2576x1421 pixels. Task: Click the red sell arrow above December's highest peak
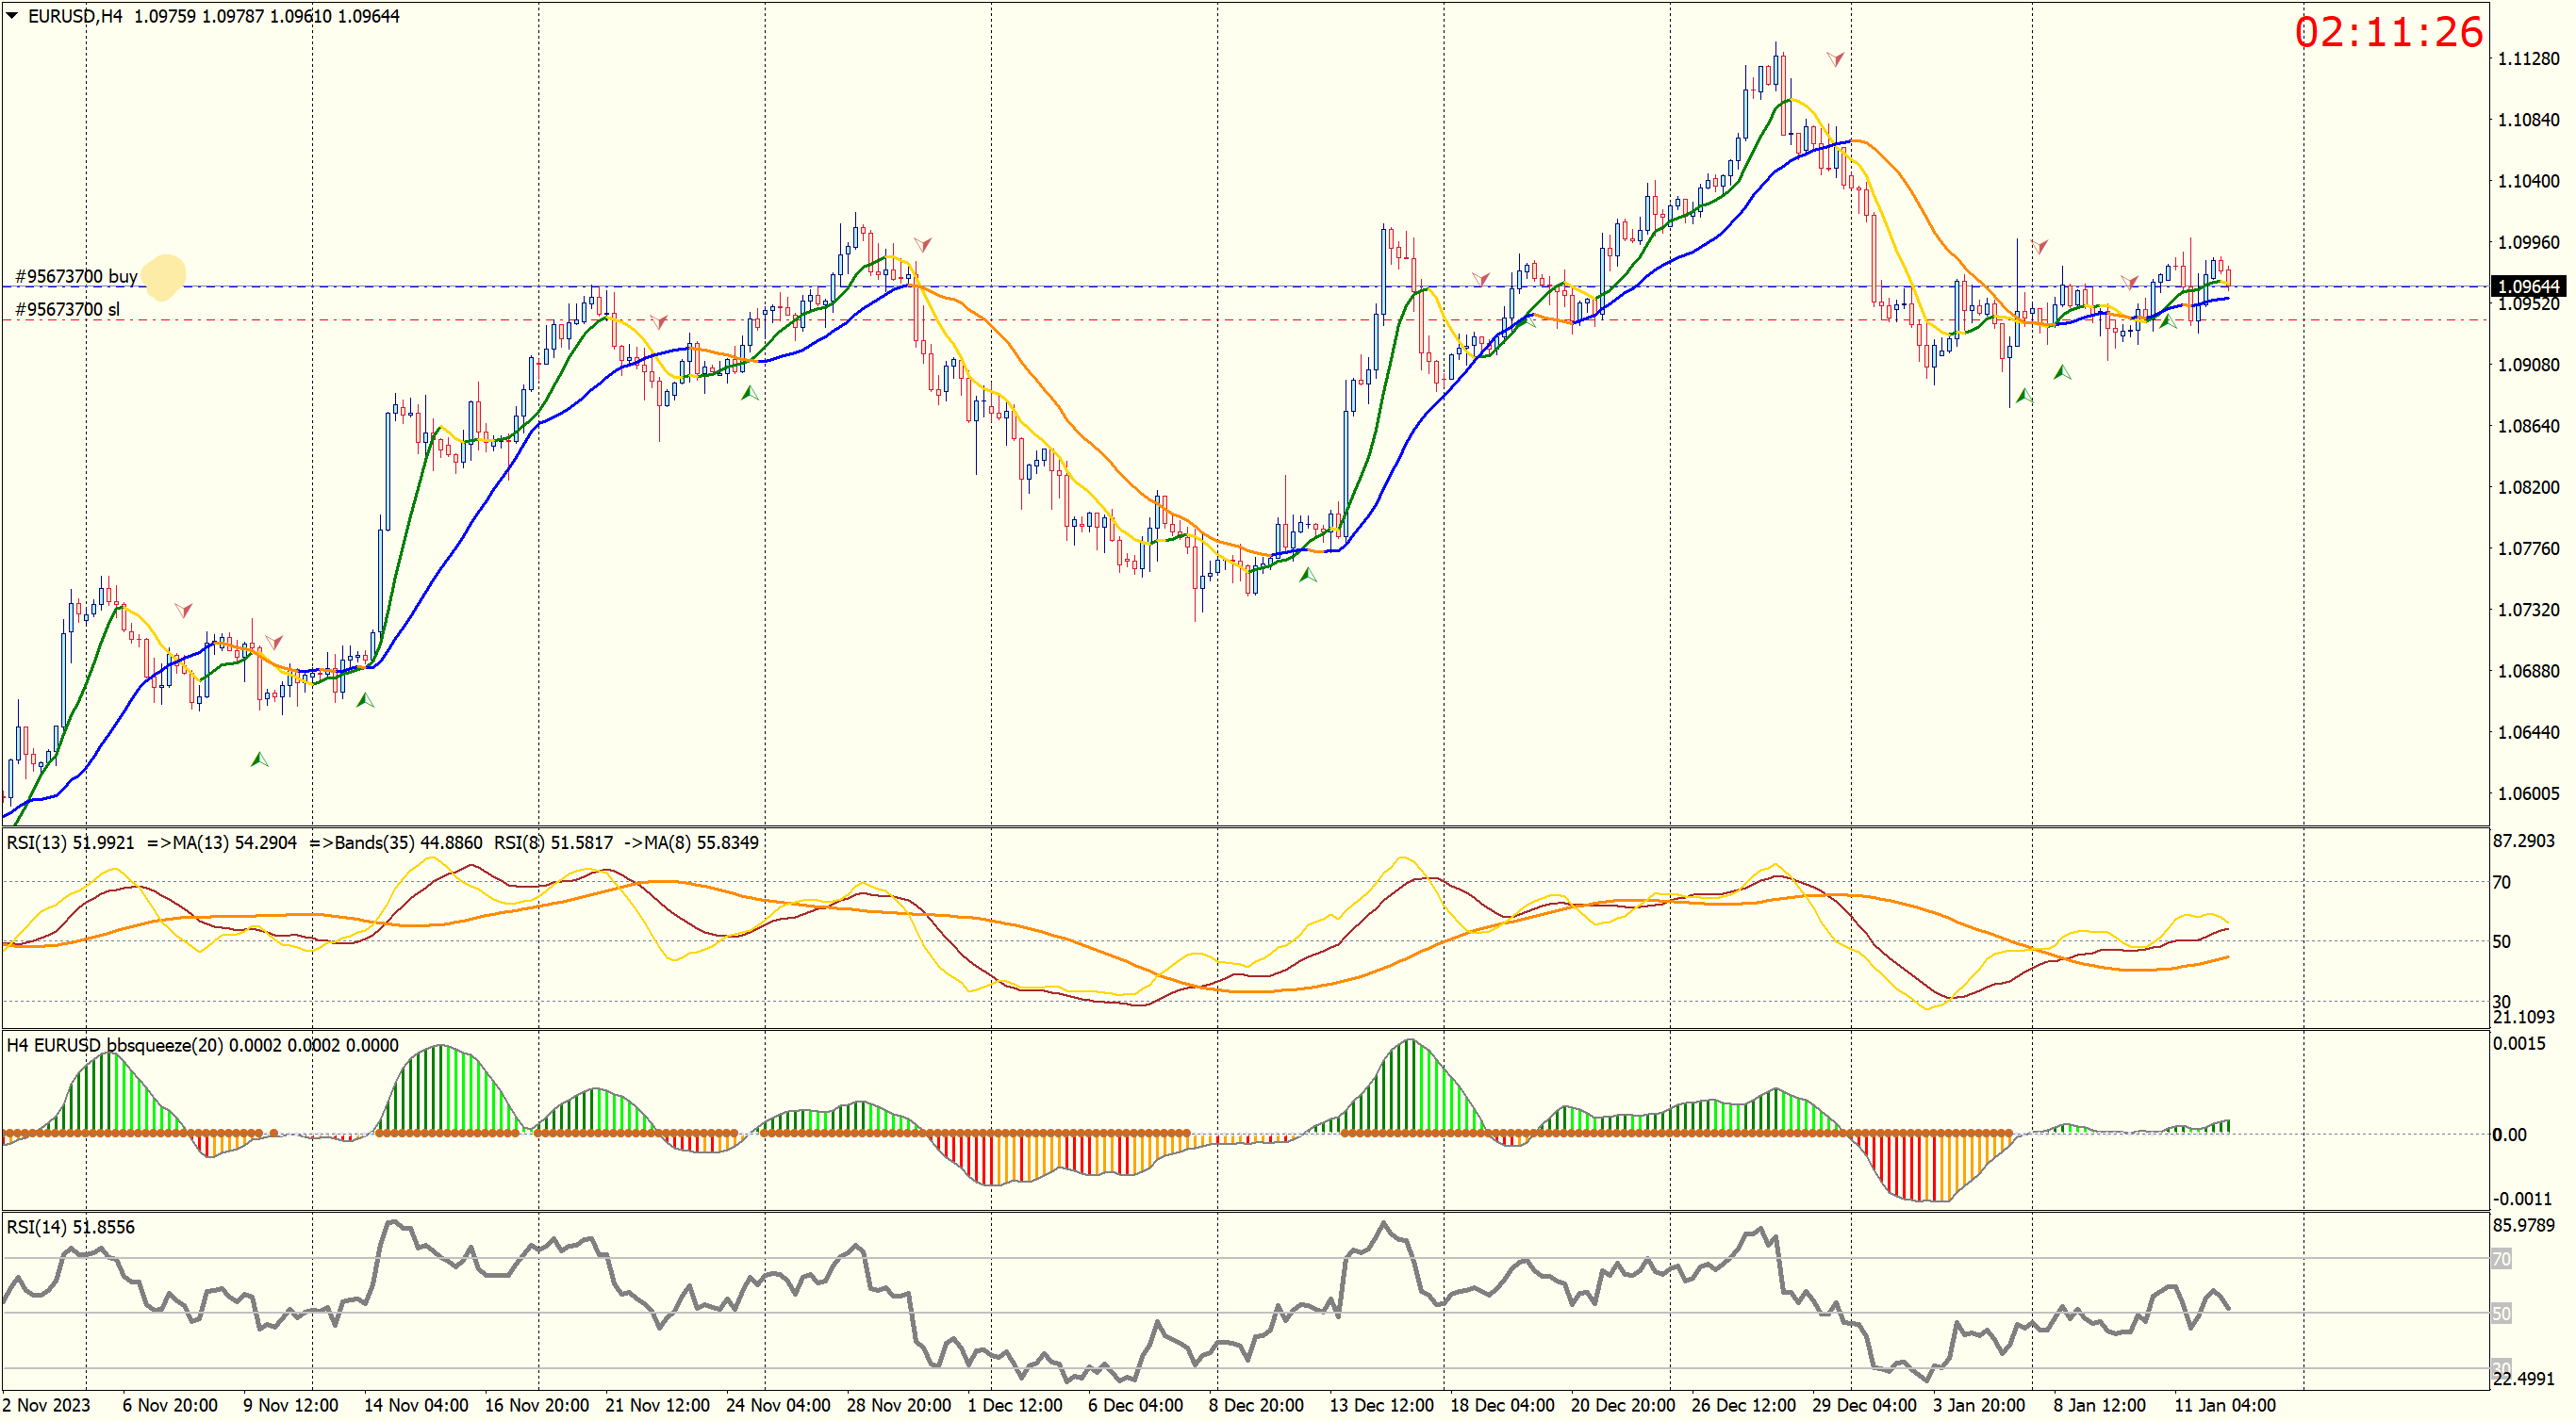pos(1835,59)
